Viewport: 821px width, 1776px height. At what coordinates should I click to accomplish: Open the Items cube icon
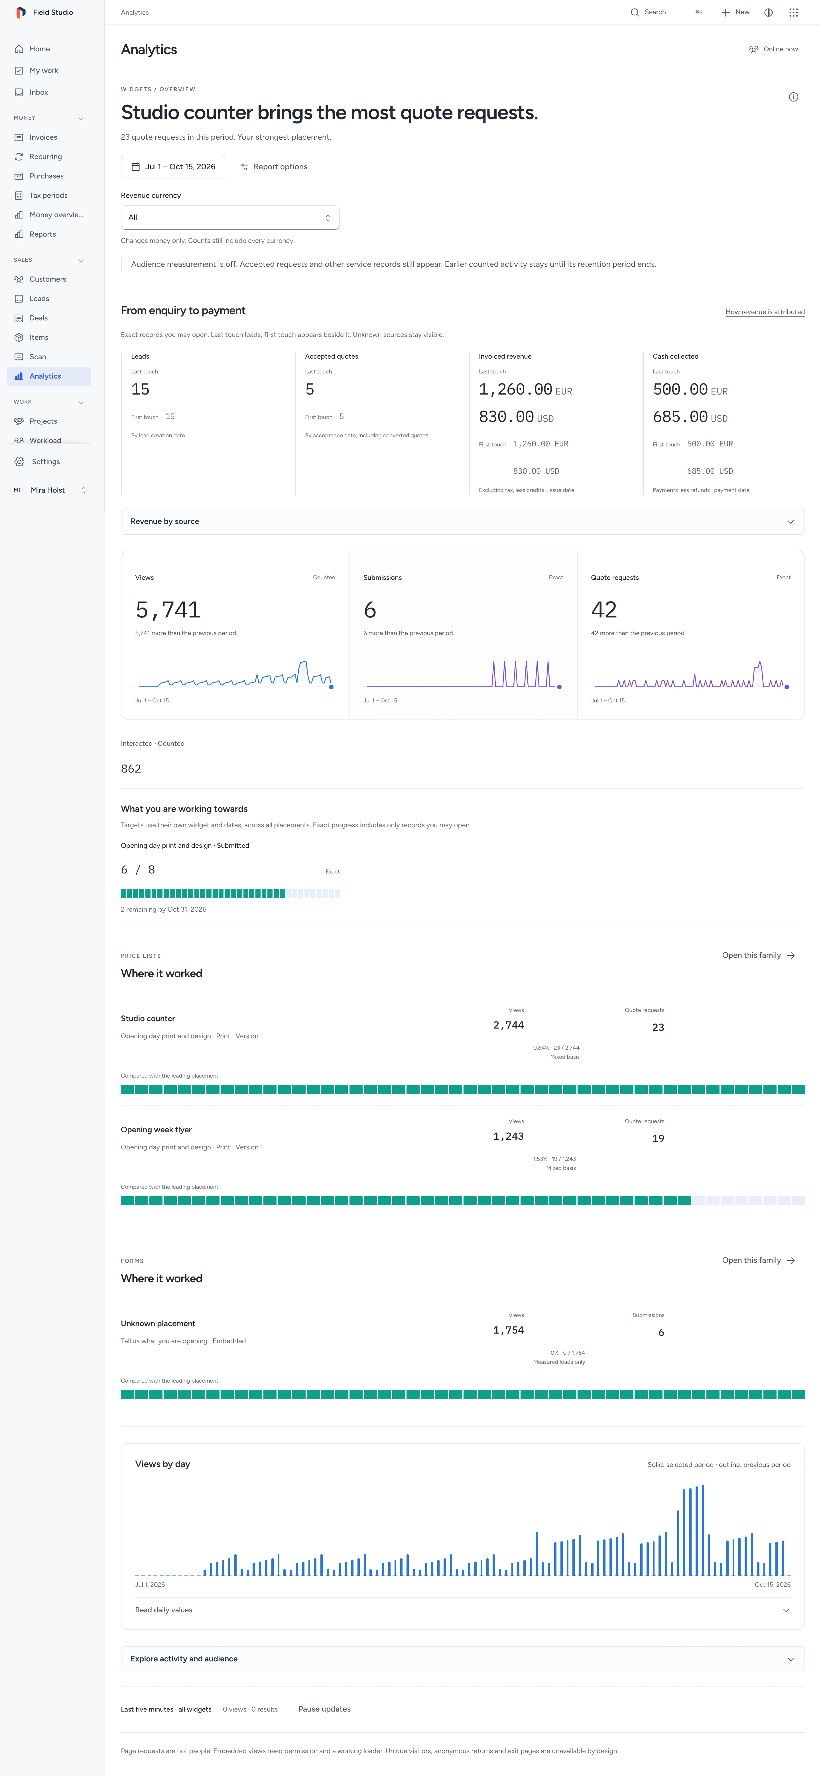point(19,337)
